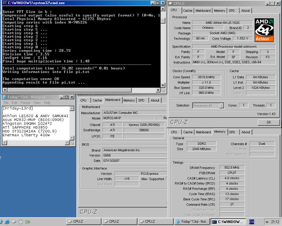Open Notepad's Edit menu
This screenshot has height=226, width=282.
point(14,103)
